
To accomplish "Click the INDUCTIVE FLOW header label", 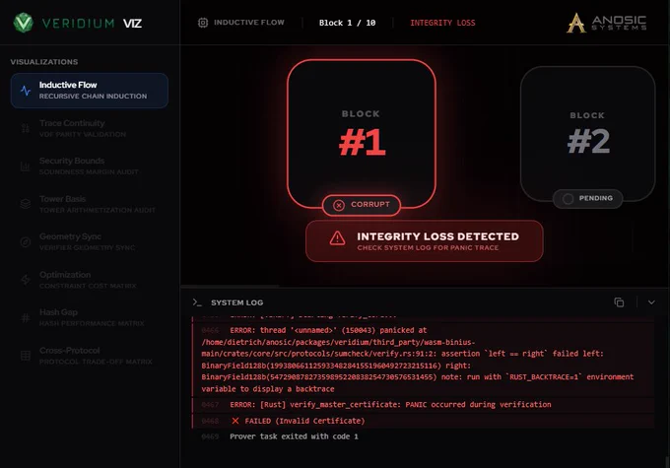I will pos(248,23).
